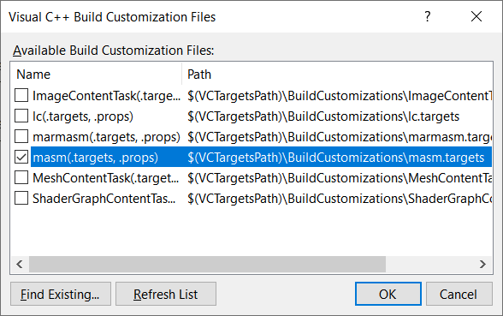503x316 pixels.
Task: Select the marmasm.targets path row
Action: click(x=340, y=137)
